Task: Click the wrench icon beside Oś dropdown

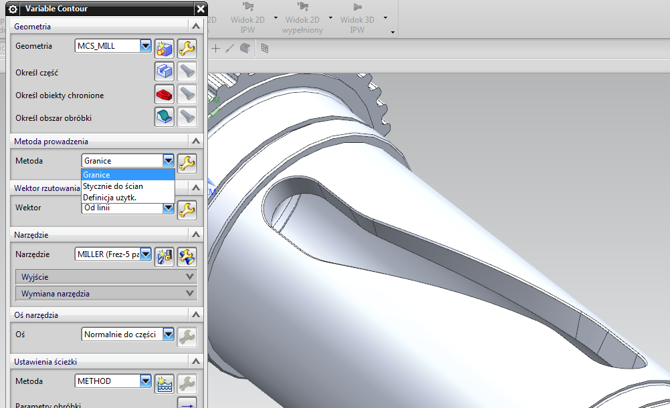Action: [x=187, y=337]
